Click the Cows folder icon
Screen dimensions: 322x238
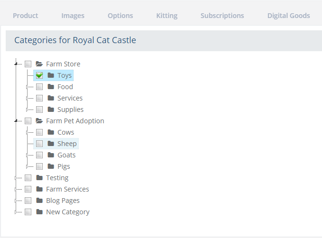[51, 132]
